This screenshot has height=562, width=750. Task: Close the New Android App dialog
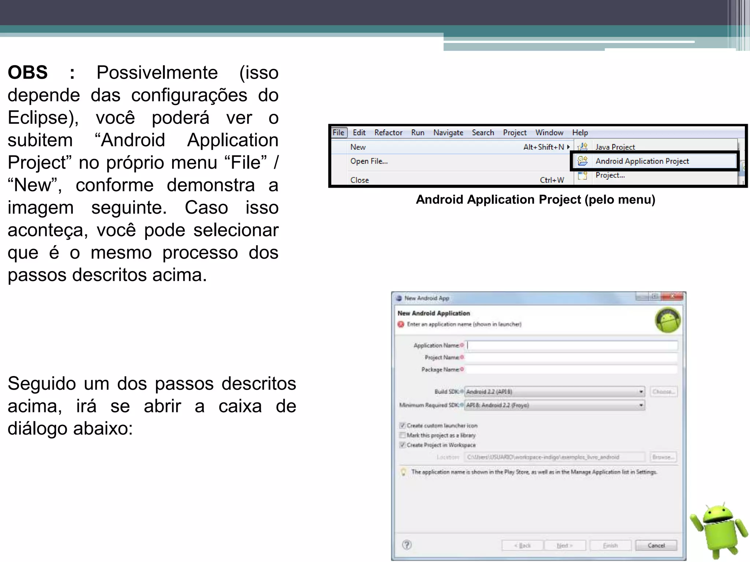coord(673,296)
